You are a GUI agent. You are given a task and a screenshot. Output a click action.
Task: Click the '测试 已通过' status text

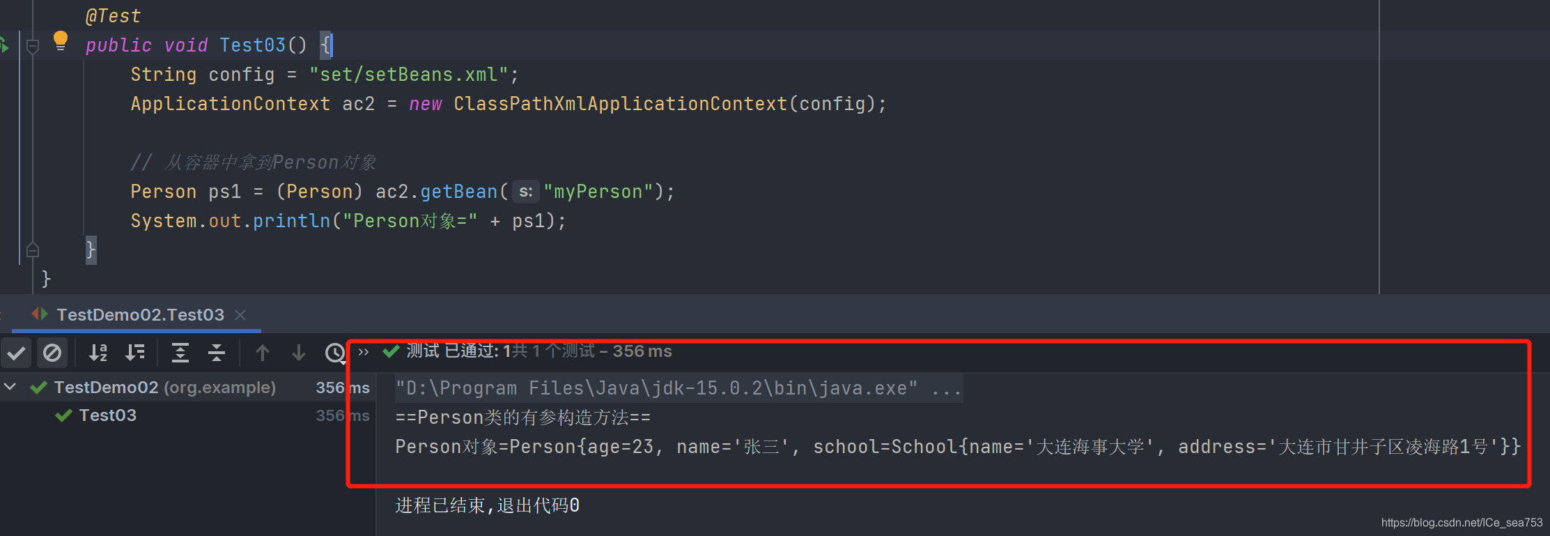click(539, 351)
